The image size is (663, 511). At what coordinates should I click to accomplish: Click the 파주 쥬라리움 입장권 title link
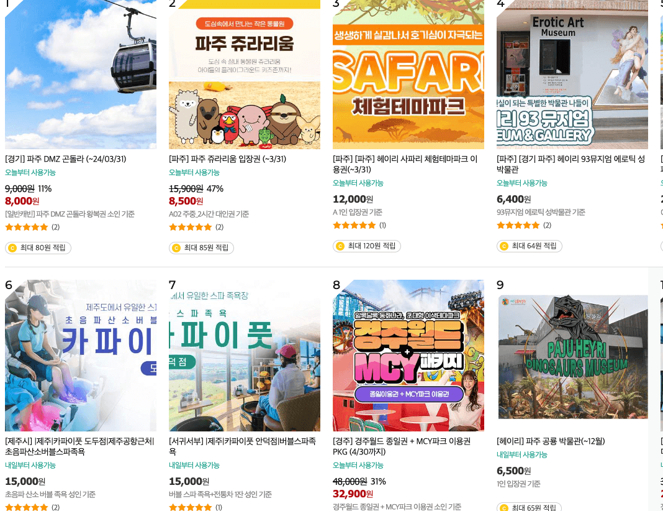coord(227,159)
